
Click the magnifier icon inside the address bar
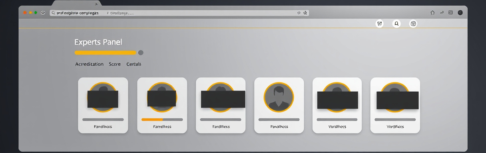point(54,13)
